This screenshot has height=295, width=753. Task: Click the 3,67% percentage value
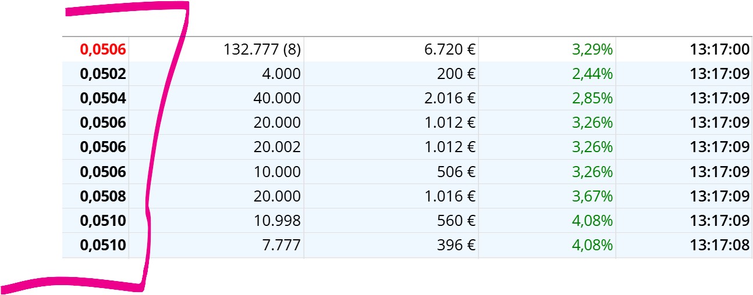pos(593,196)
